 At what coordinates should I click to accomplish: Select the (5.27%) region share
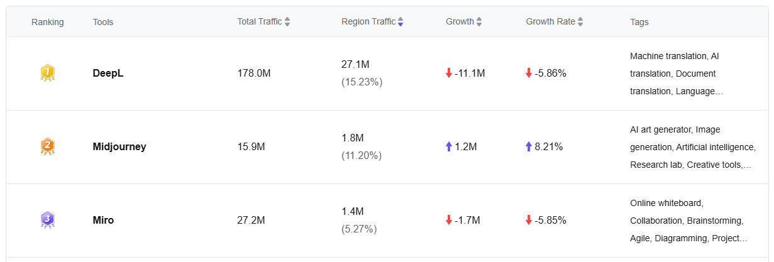[359, 229]
